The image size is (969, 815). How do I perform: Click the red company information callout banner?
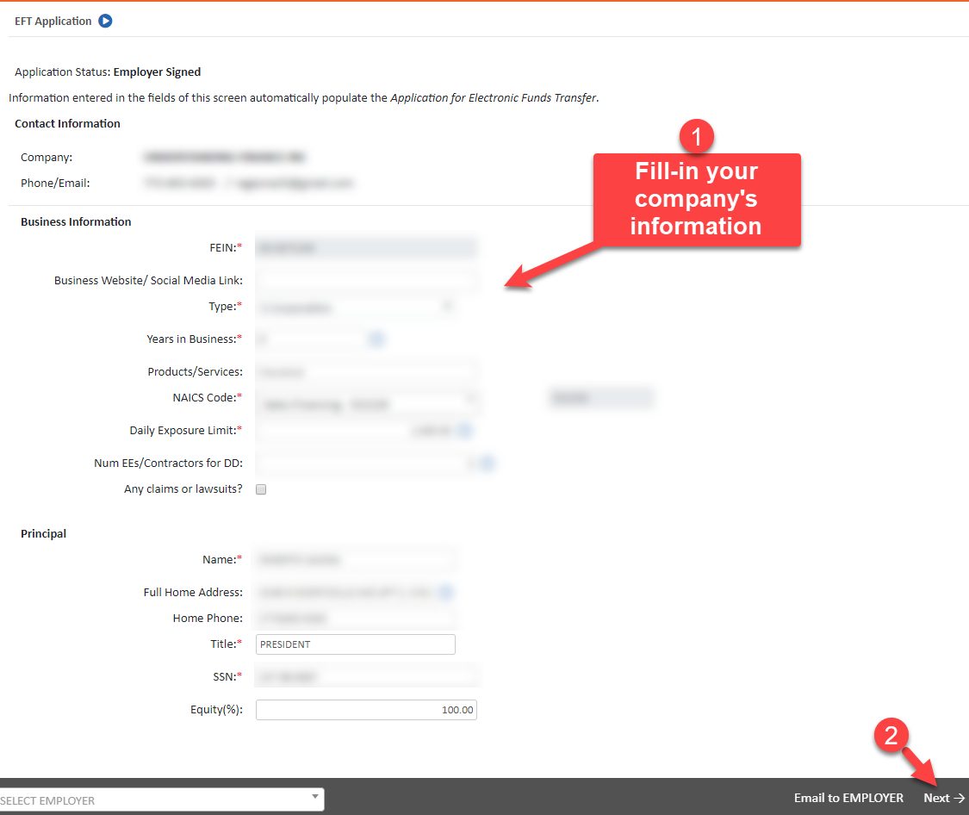[x=697, y=200]
